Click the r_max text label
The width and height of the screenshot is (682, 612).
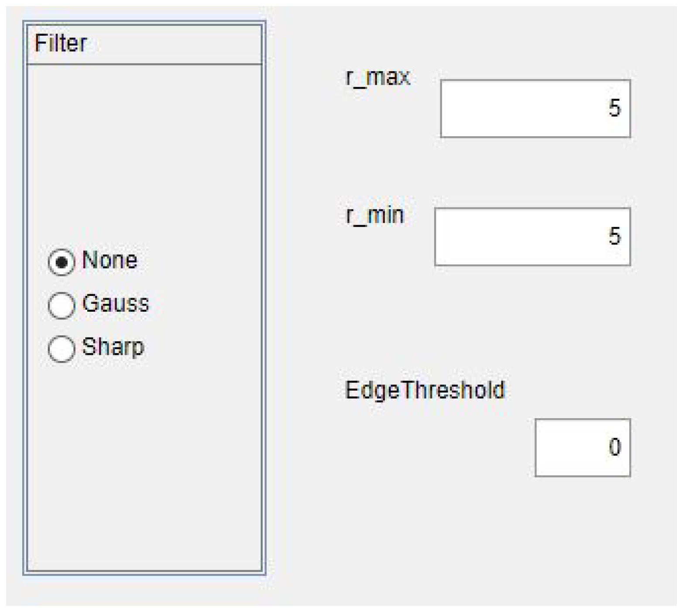click(x=378, y=78)
